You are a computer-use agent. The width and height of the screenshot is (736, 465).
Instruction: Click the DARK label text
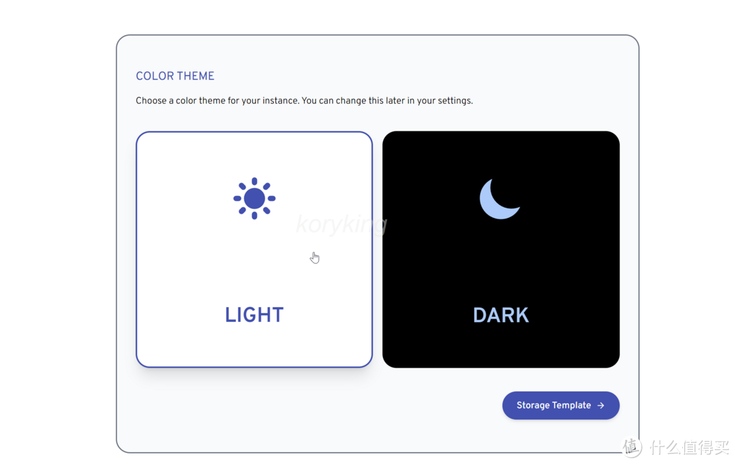[501, 315]
